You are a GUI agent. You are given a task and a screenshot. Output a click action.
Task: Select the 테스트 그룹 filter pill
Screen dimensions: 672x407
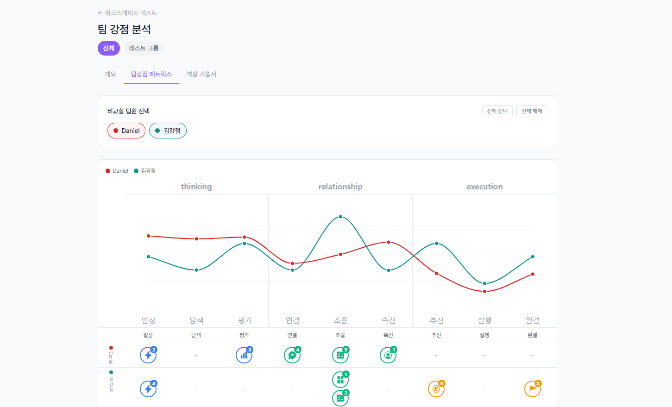coord(144,48)
